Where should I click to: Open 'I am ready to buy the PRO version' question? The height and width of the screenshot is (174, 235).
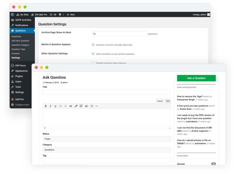[x=195, y=117]
